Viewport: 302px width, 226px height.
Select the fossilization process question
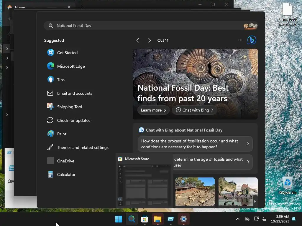pos(195,144)
